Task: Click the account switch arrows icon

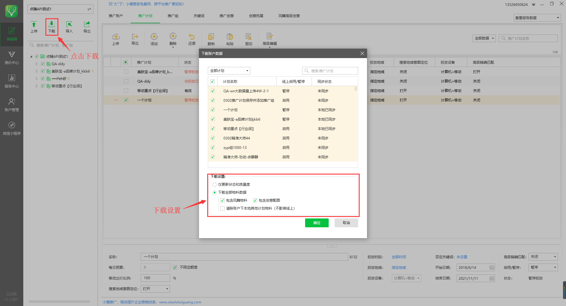Action: click(89, 9)
